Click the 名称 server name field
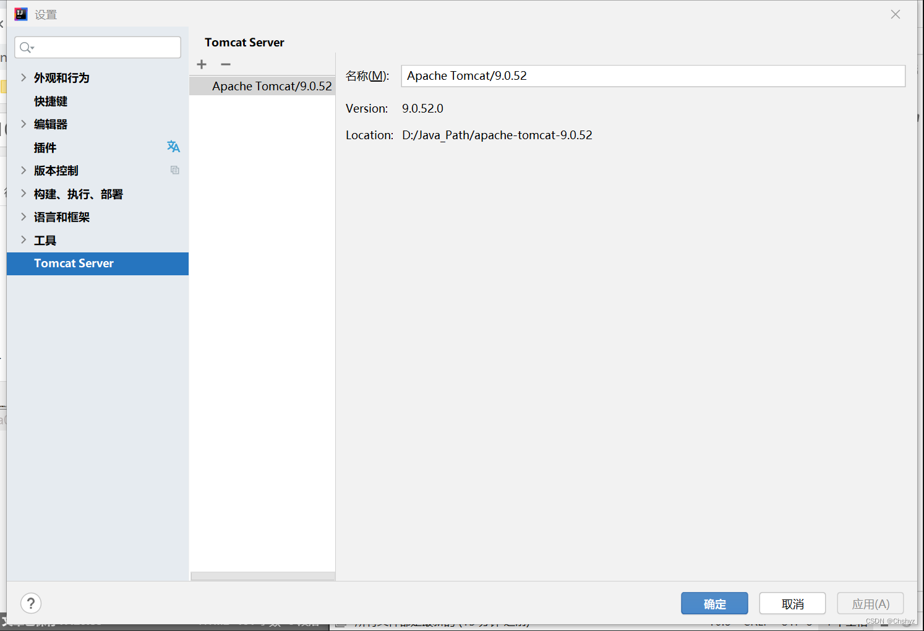 coord(653,76)
